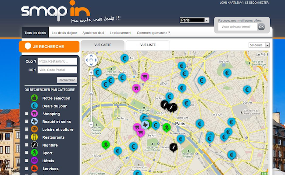Image resolution: width=285 pixels, height=175 pixels.
Task: Tick the Services category checkbox
Action: pyautogui.click(x=27, y=168)
